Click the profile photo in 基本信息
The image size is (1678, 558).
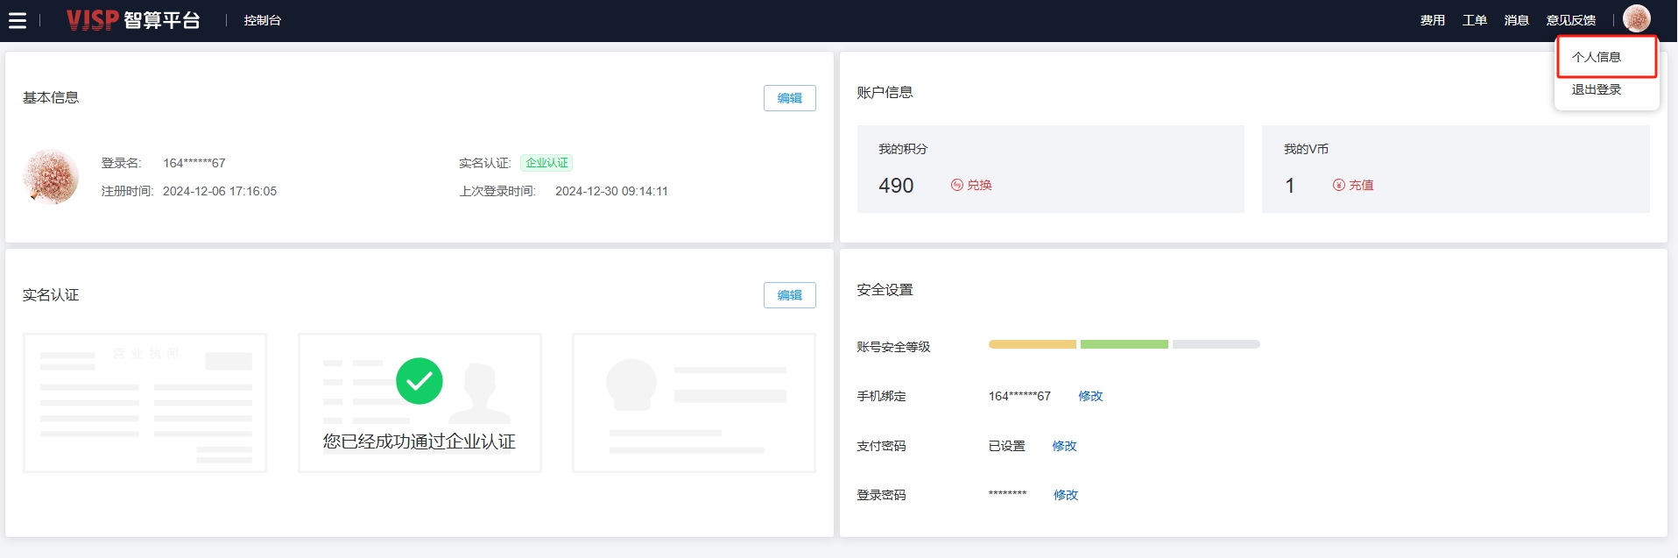click(51, 176)
